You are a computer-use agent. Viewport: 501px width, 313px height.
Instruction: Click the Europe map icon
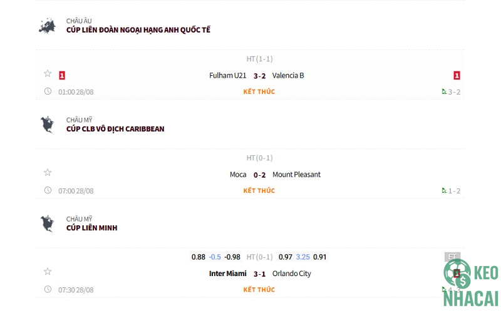click(47, 26)
